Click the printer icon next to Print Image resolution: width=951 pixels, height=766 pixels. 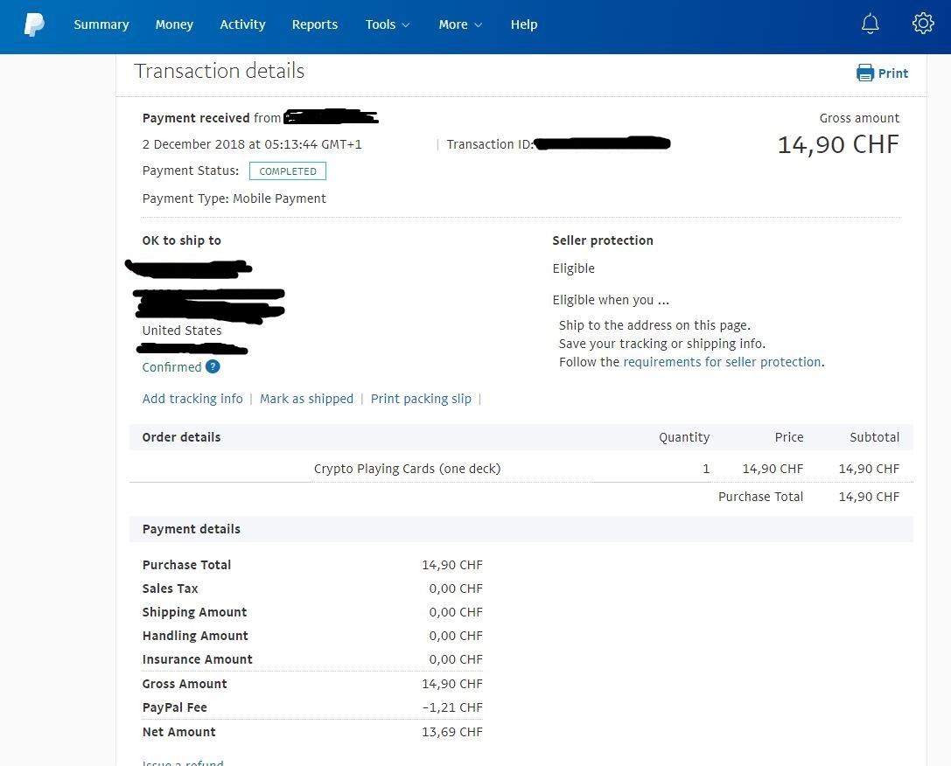coord(864,73)
